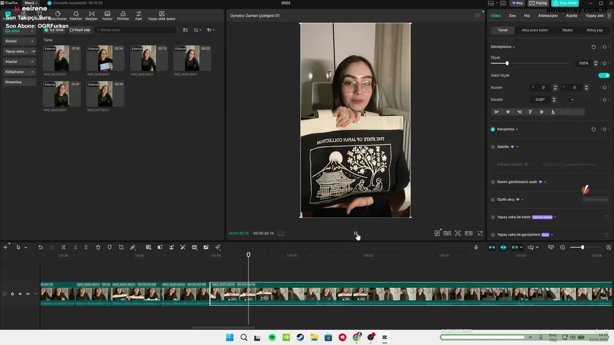Select the crop tool

[x=121, y=247]
